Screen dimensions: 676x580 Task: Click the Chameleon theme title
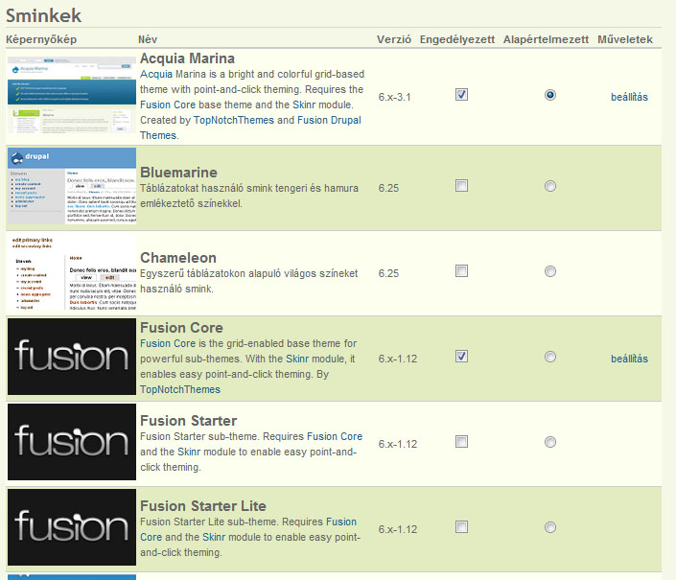click(178, 258)
